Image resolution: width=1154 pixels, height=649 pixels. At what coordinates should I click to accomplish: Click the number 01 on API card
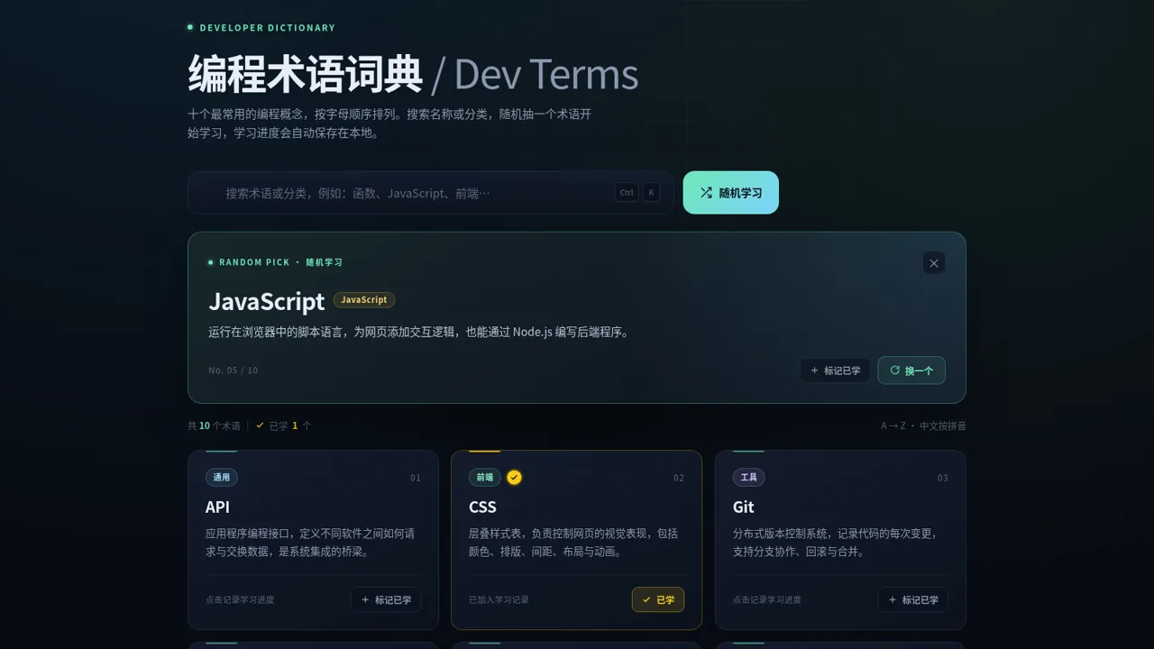(x=415, y=478)
